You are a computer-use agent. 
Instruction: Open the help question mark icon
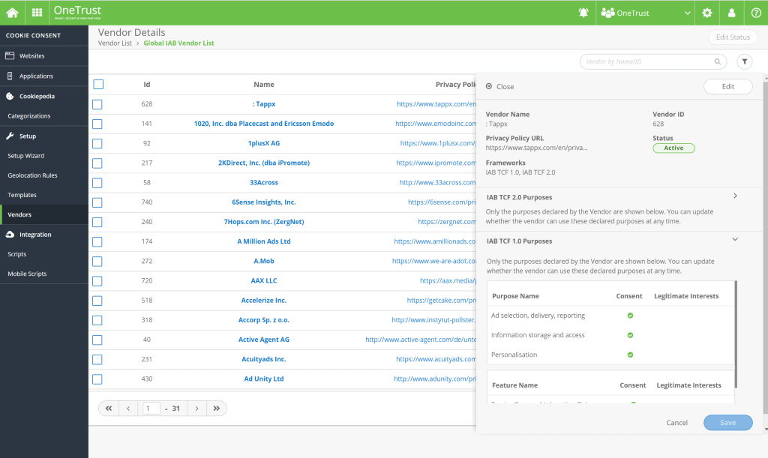coord(756,13)
